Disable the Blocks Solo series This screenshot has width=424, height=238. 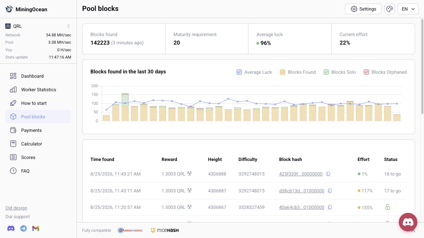(326, 72)
